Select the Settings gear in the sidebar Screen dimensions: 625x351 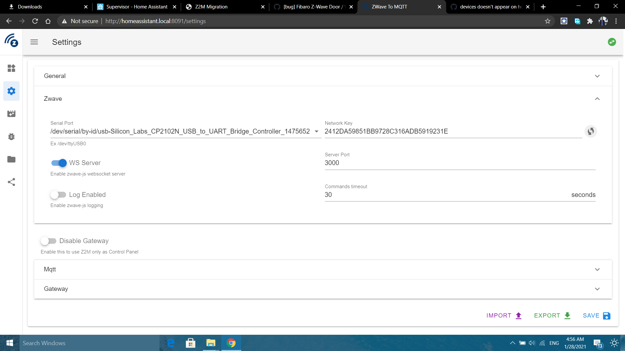coord(11,91)
